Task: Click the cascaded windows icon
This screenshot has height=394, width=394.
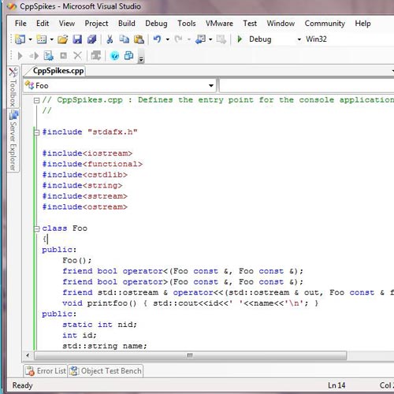Action: coord(128,56)
